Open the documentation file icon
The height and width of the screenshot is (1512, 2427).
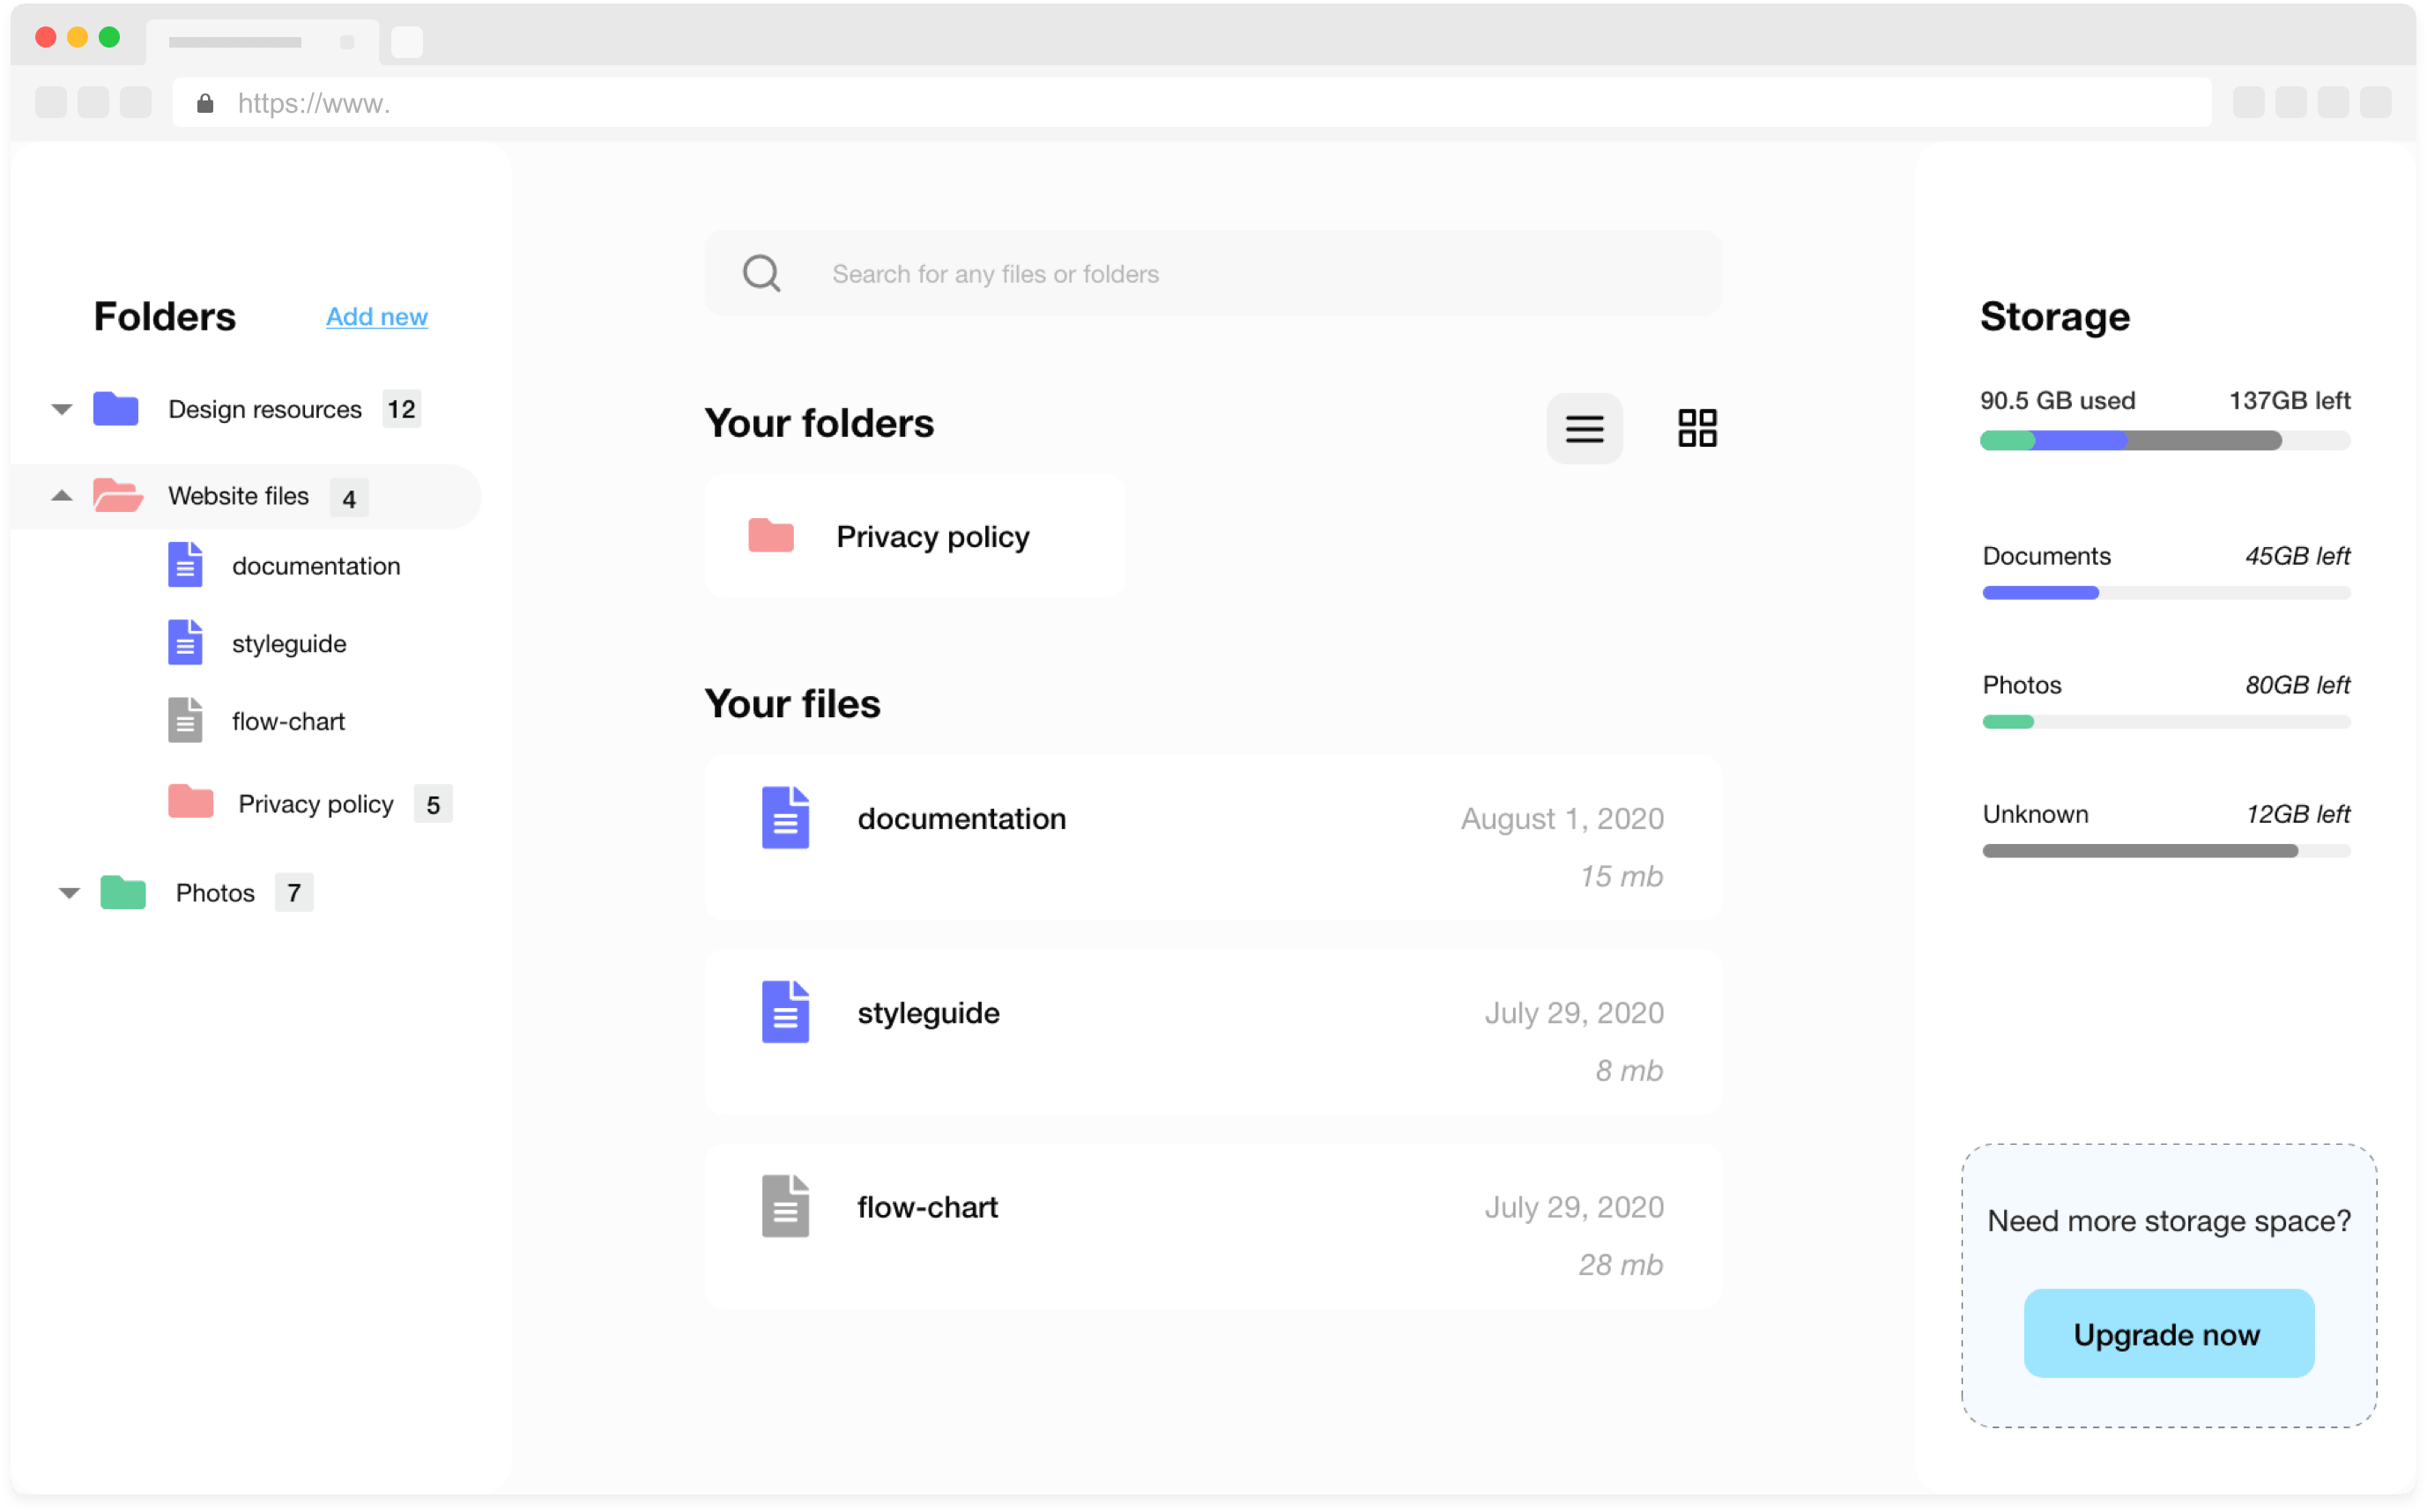pyautogui.click(x=788, y=819)
